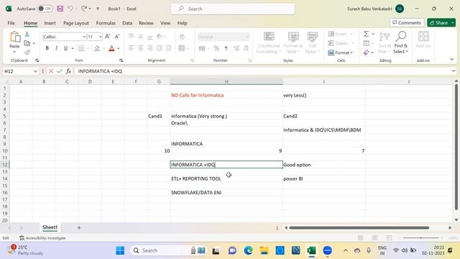Open the Font size dropdown

coord(101,37)
